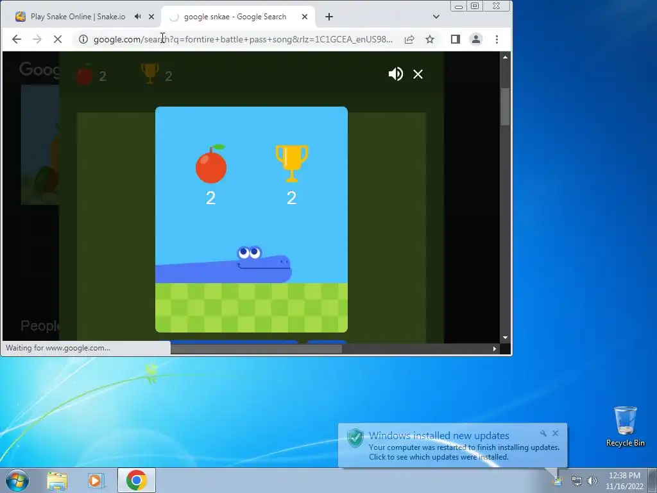Open the Windows Start menu
657x493 pixels.
coord(17,480)
